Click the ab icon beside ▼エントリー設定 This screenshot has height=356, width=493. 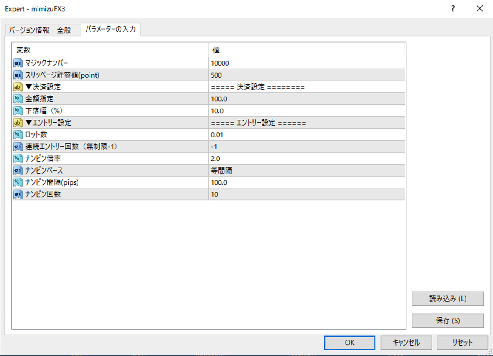[x=18, y=123]
